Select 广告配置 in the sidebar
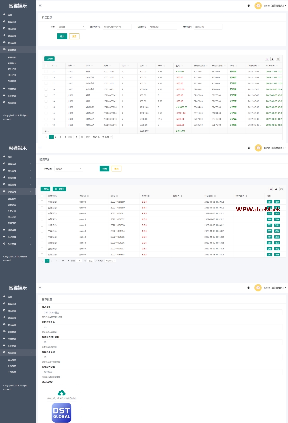 click(x=12, y=372)
